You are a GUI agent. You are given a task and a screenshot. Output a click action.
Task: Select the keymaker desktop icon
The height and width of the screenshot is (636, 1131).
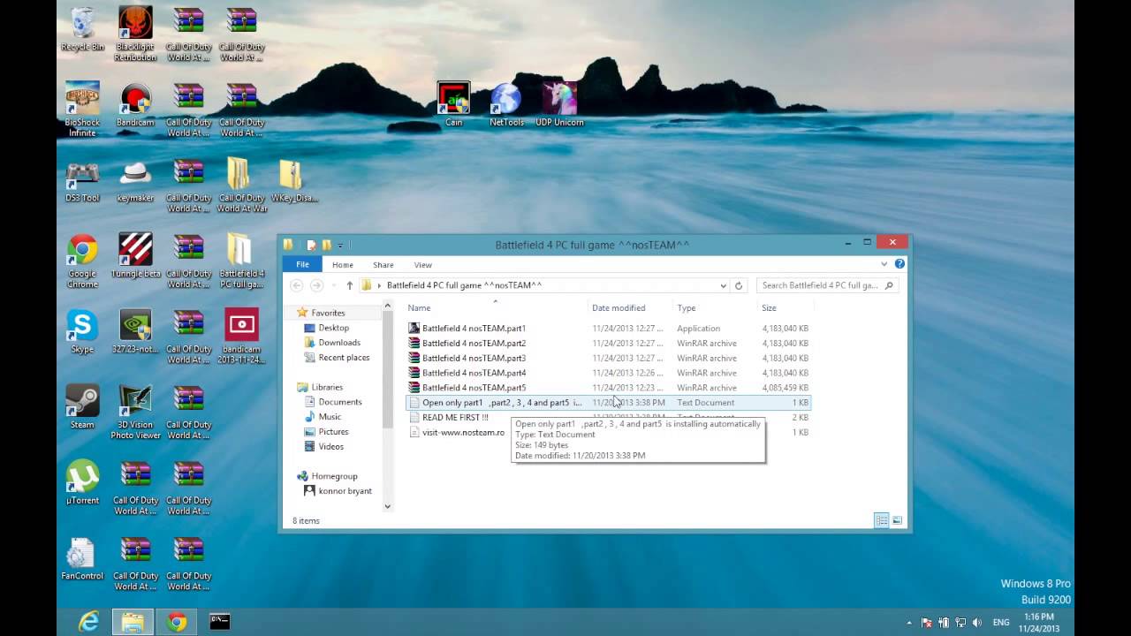pos(135,180)
